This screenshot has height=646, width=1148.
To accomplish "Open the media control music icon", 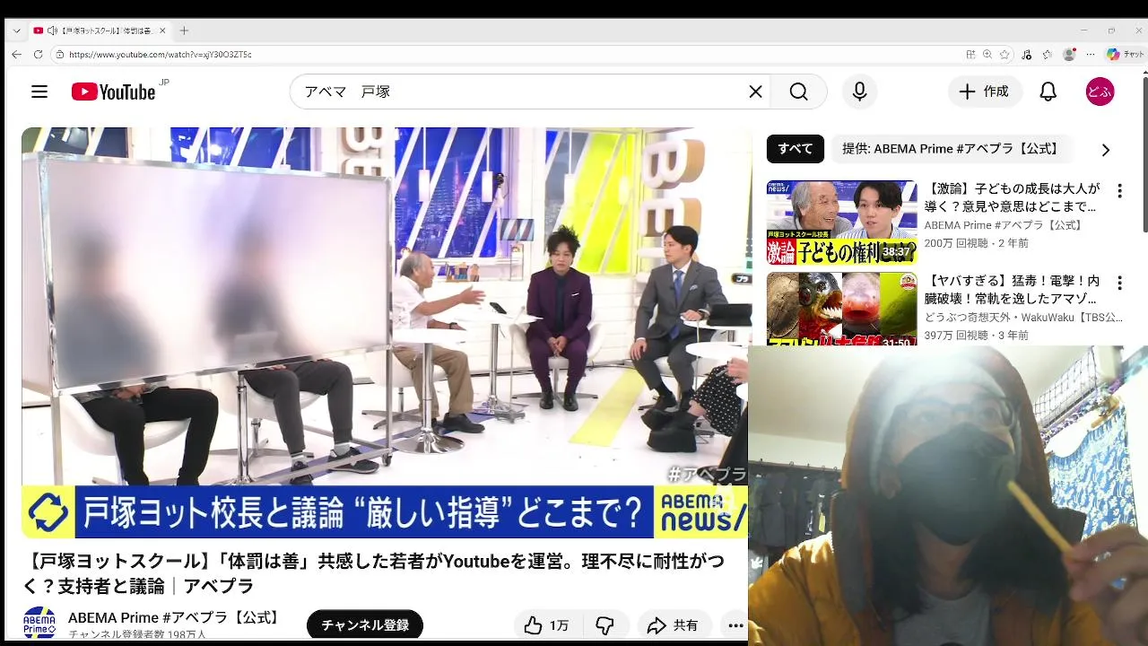I will [x=1027, y=55].
